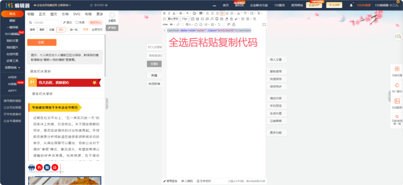Center align text
Viewport: 403px width, 185px height.
pos(213,13)
